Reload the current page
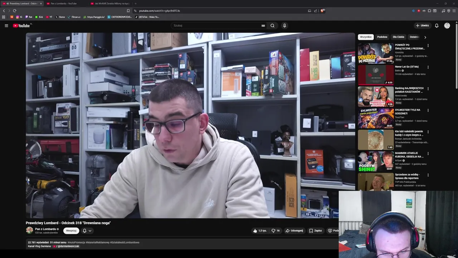This screenshot has height=258, width=458. coord(15,11)
